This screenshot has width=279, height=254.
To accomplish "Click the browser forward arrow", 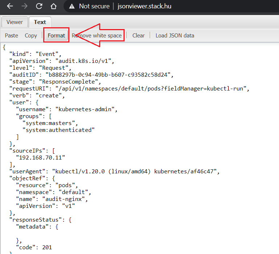I will pyautogui.click(x=24, y=6).
